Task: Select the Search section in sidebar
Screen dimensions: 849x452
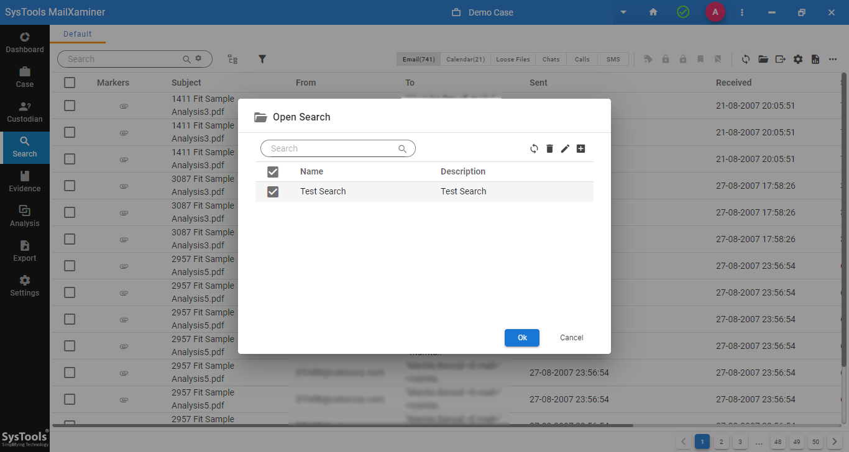Action: point(25,147)
